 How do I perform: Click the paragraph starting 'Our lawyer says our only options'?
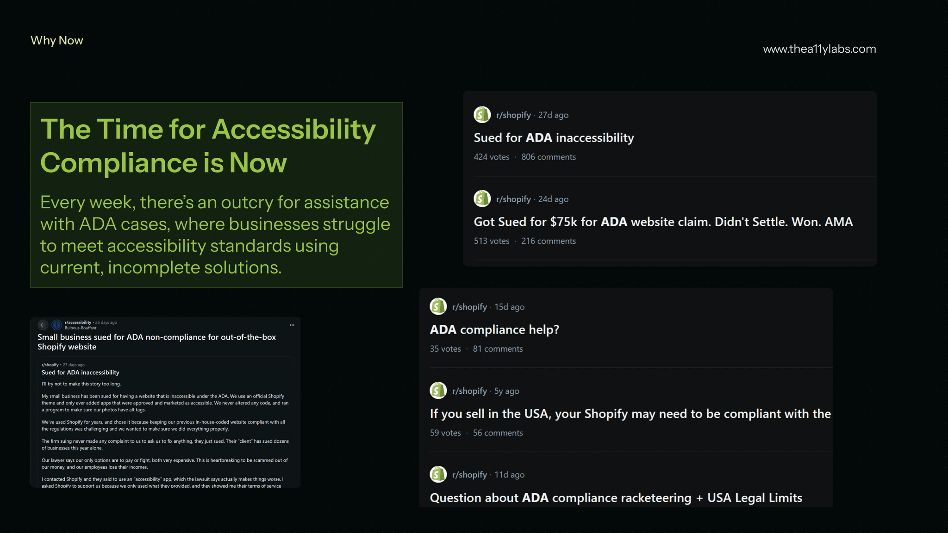click(x=165, y=464)
